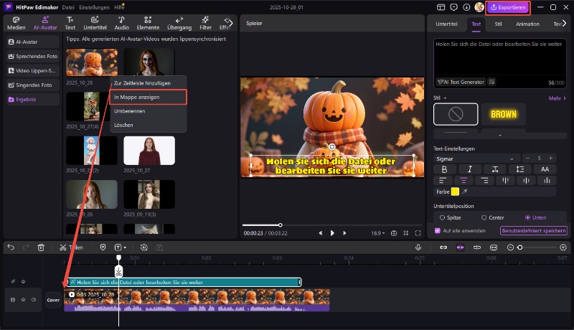This screenshot has height=330, width=574.
Task: Click the color eyedropper icon next to Farbe
Action: [464, 192]
